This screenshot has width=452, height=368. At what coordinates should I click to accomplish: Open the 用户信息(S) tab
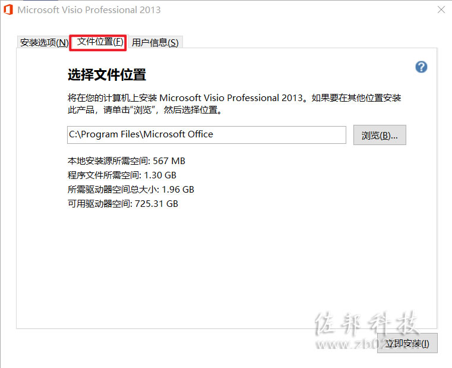tap(155, 43)
